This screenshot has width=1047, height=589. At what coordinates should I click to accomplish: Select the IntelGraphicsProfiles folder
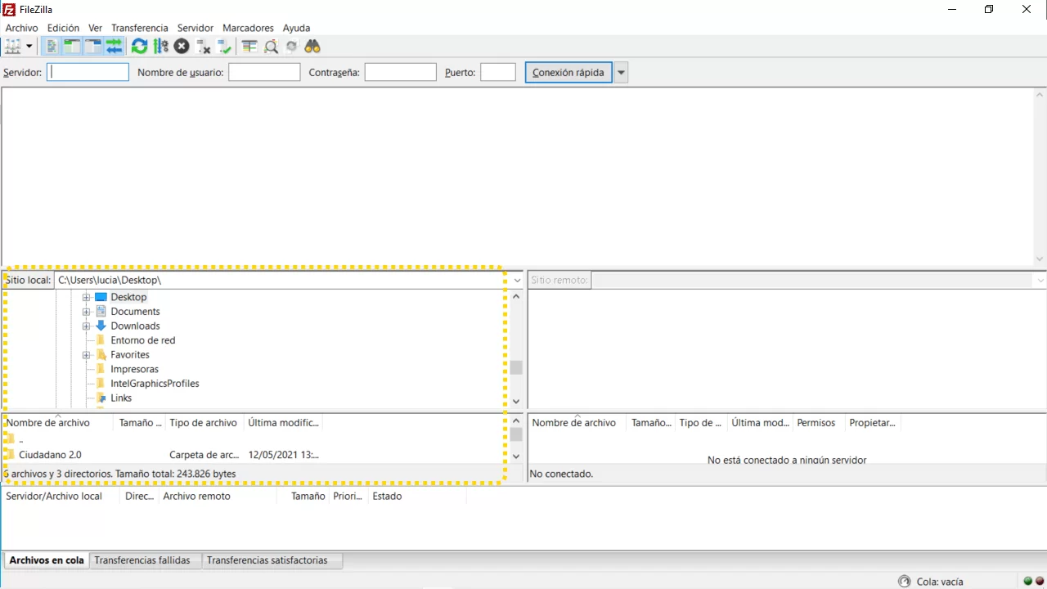pos(155,384)
